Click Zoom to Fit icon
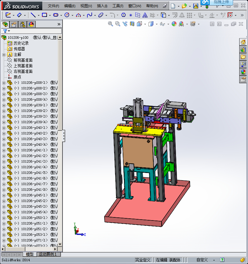 click(x=111, y=24)
